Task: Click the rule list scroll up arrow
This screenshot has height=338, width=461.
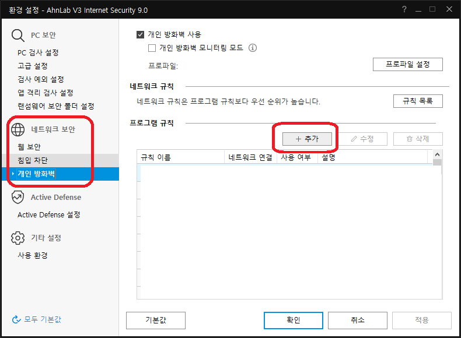Action: click(x=437, y=154)
